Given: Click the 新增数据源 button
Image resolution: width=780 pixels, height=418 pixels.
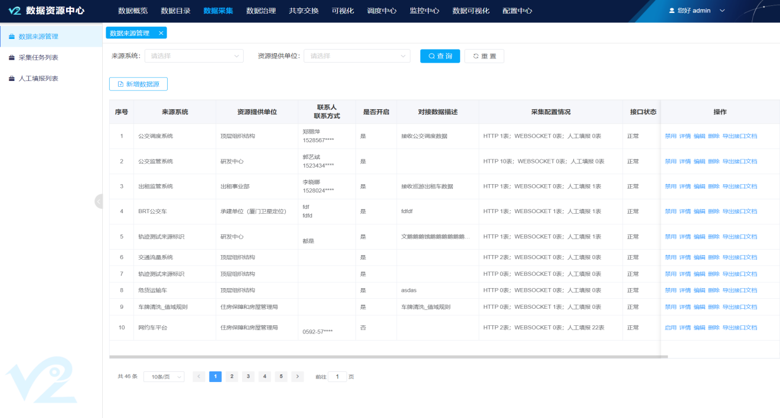Looking at the screenshot, I should coord(138,84).
